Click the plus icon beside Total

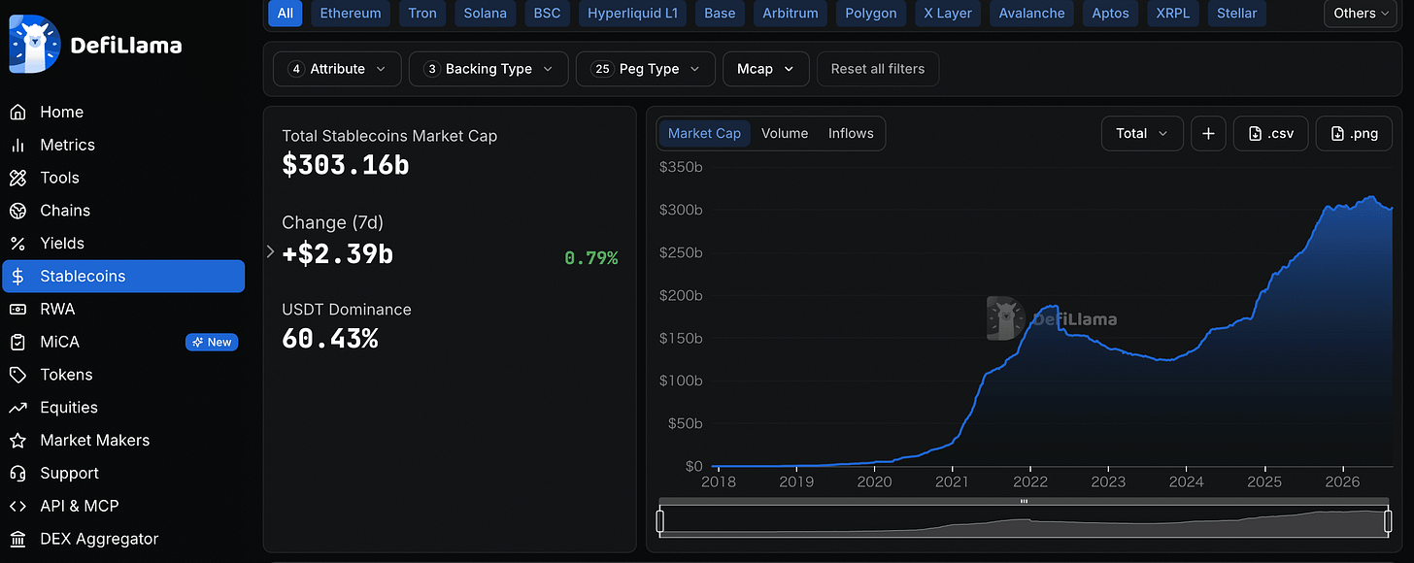click(1208, 134)
